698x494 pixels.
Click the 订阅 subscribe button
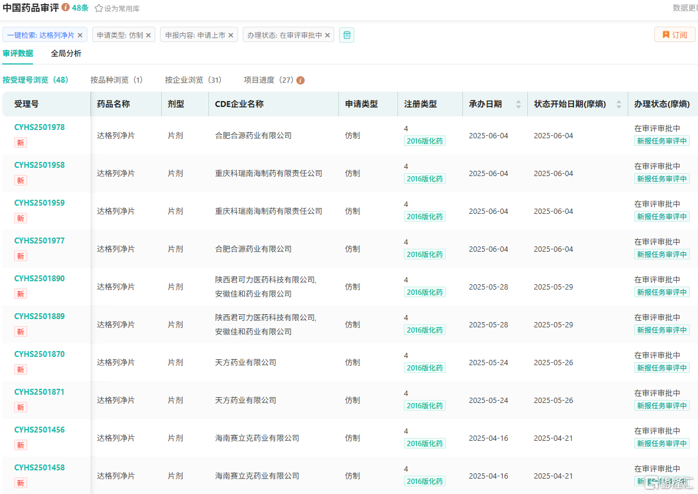pos(674,35)
